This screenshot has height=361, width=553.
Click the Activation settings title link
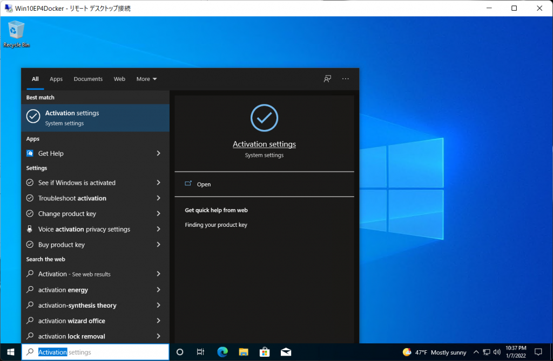pos(264,144)
